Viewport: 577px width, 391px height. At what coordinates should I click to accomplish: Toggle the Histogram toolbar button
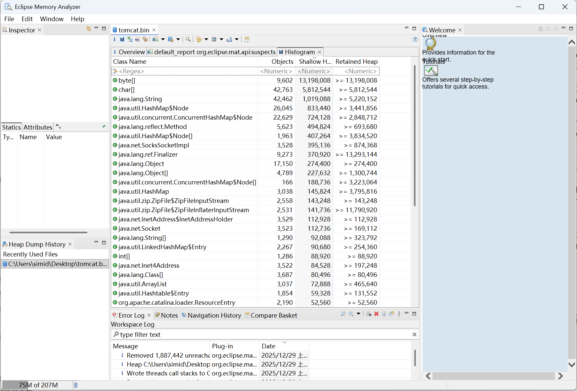pos(122,39)
